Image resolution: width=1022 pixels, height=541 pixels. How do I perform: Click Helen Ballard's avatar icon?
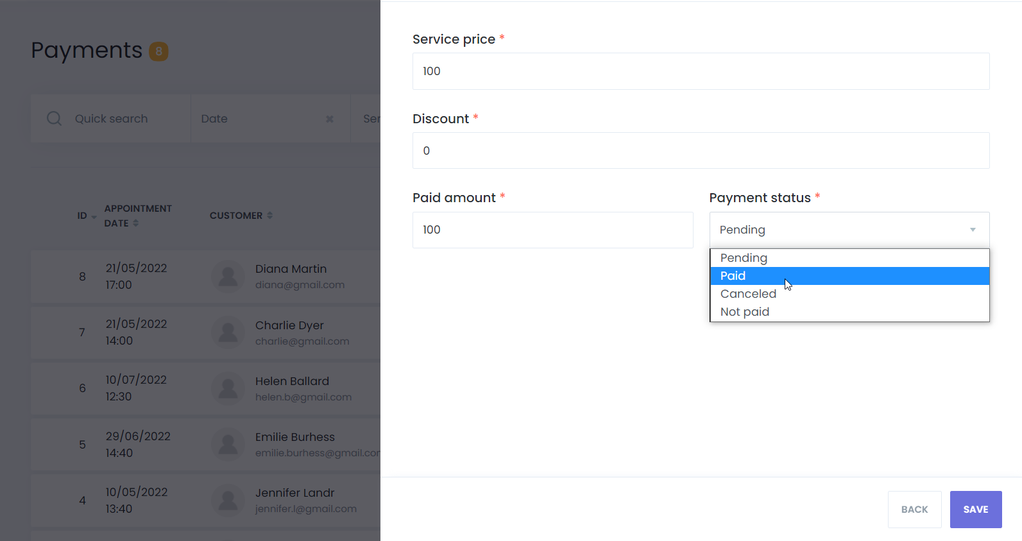coord(228,388)
